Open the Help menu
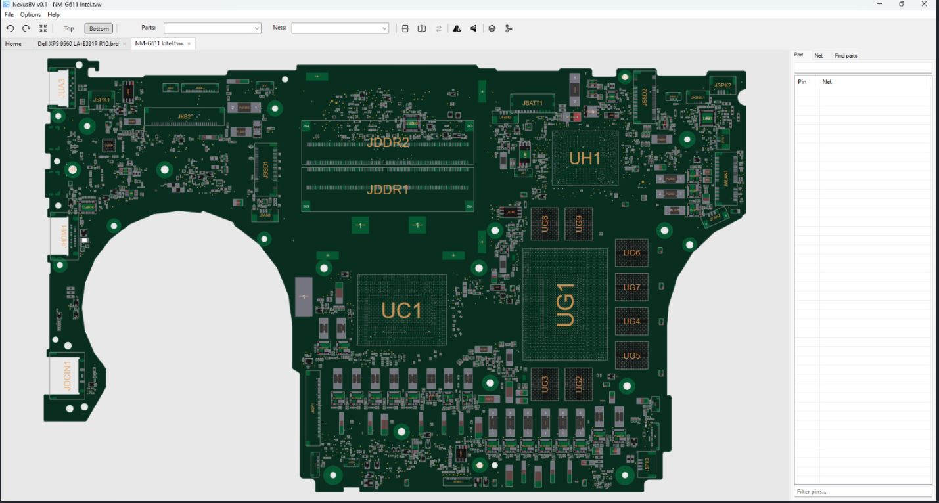The image size is (939, 503). 54,14
